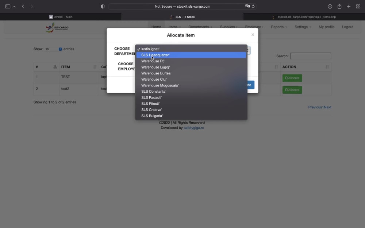Click the translate icon in address bar
Screen dimensions: 365x228
[x=247, y=6]
